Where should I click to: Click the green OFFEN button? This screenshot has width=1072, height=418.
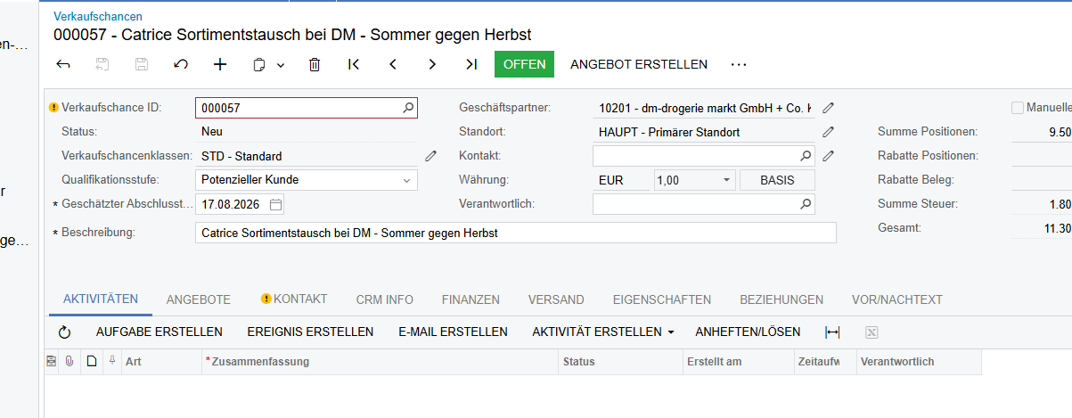tap(525, 64)
